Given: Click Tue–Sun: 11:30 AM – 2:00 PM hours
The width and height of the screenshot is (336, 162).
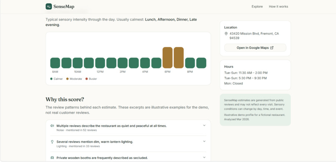Looking at the screenshot, I should [x=246, y=73].
